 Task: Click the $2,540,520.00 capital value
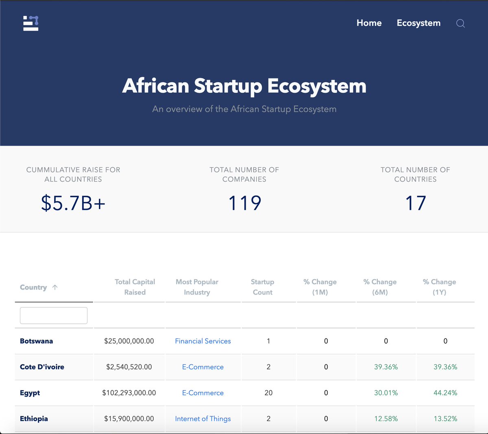click(129, 367)
